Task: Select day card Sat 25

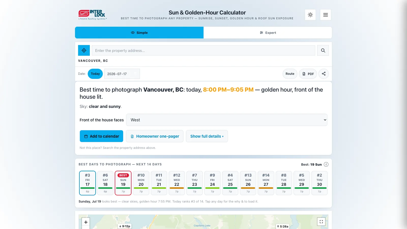Action: 230,183
